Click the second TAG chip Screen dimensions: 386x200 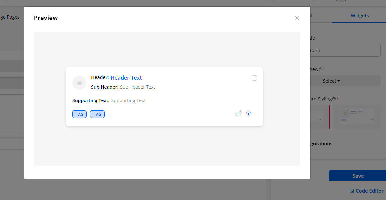coord(97,114)
